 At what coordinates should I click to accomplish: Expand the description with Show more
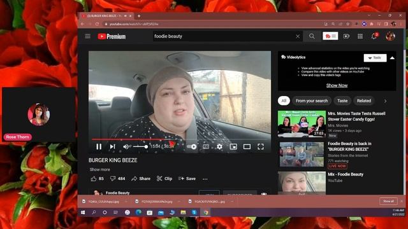tap(99, 170)
